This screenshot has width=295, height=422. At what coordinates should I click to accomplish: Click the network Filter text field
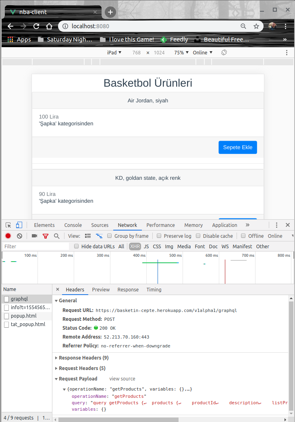click(36, 246)
